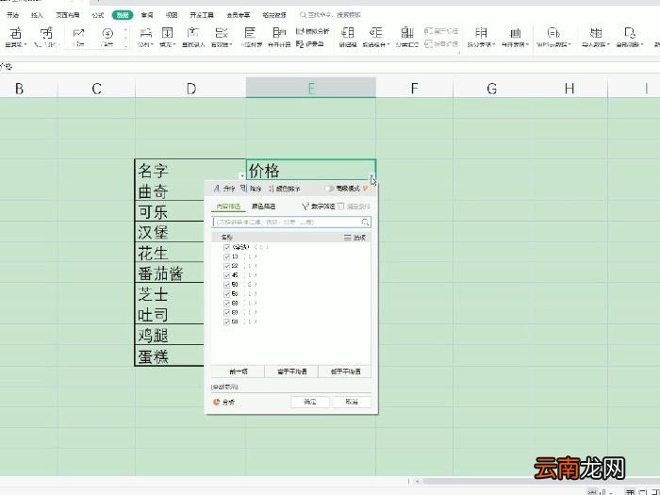This screenshot has height=495, width=660.
Task: Click 颜色排序 color sort in filter panel
Action: 284,189
